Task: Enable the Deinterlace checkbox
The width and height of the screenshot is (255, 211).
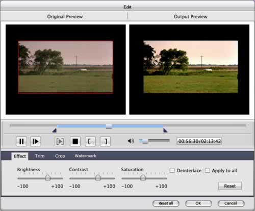Action: (x=172, y=170)
